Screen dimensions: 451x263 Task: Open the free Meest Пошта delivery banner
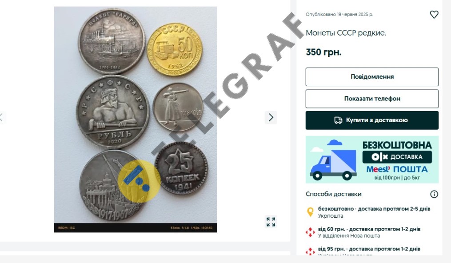coord(372,159)
